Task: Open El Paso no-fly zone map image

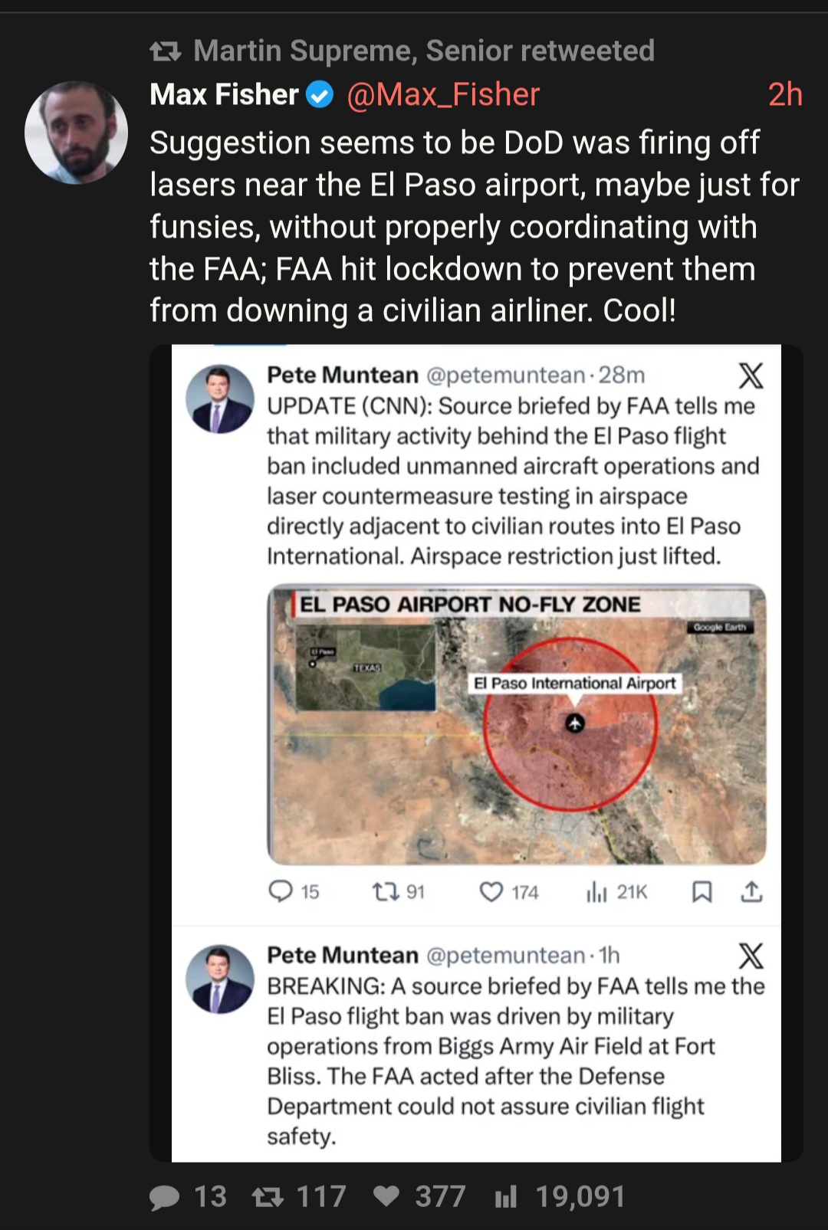Action: coord(516,724)
